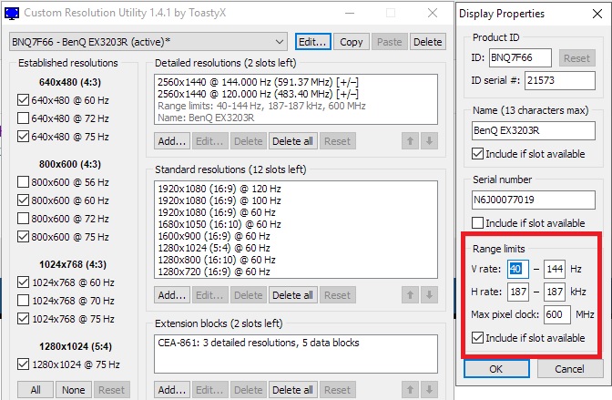Click the Delete monitor button
The image size is (612, 400).
click(427, 42)
